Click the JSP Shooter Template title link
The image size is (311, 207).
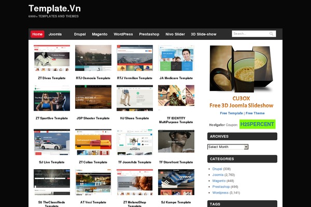click(x=93, y=119)
